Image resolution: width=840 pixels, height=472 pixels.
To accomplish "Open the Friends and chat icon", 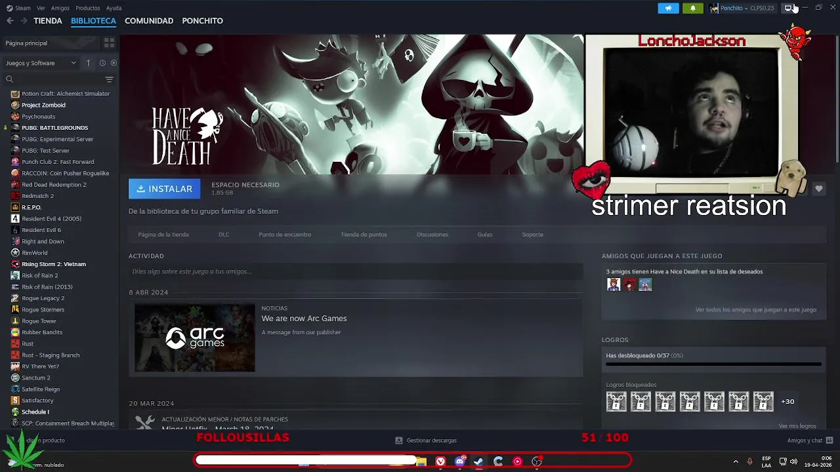I will (x=829, y=441).
